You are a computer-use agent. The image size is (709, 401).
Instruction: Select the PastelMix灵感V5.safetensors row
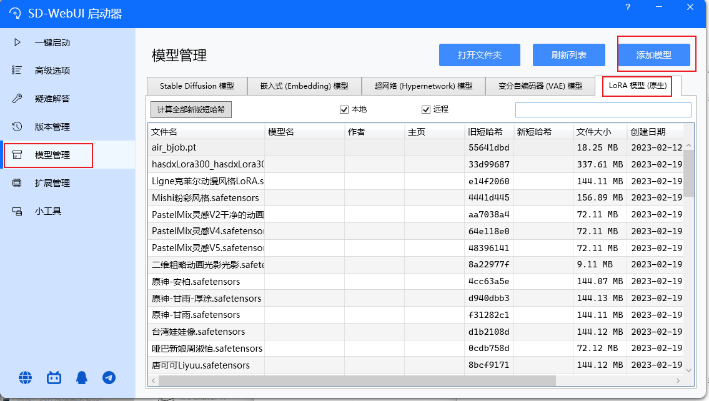[415, 248]
